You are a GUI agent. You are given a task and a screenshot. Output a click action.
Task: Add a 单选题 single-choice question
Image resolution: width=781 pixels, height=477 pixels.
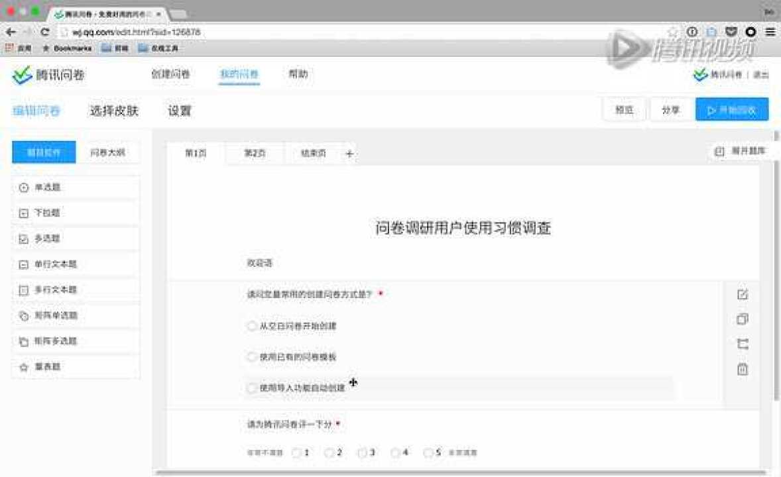click(76, 187)
